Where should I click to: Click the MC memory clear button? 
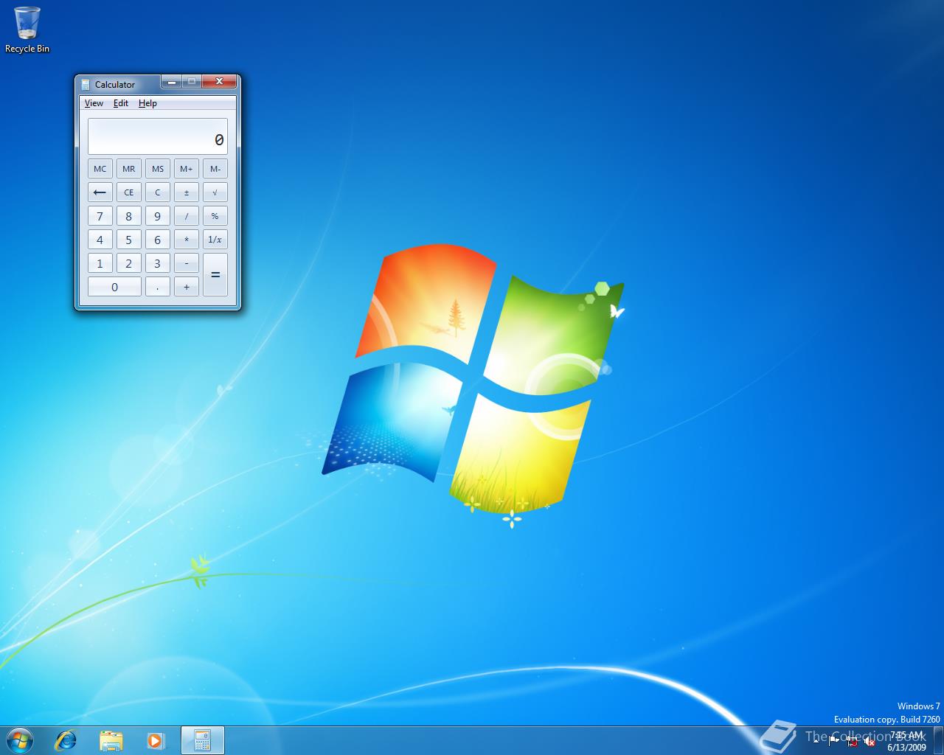tap(100, 169)
